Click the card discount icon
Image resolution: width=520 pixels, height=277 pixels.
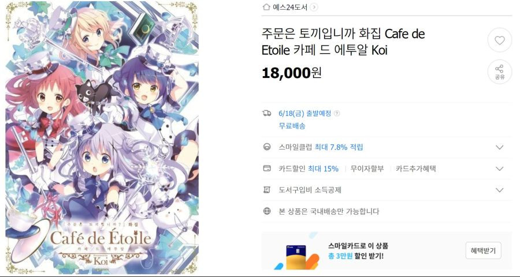pos(266,169)
